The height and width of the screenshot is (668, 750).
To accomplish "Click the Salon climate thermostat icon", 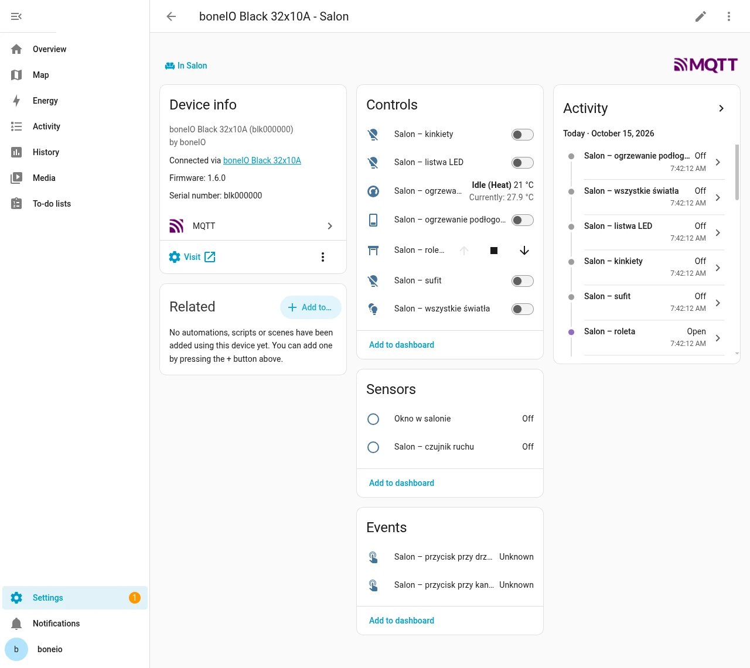I will [373, 191].
